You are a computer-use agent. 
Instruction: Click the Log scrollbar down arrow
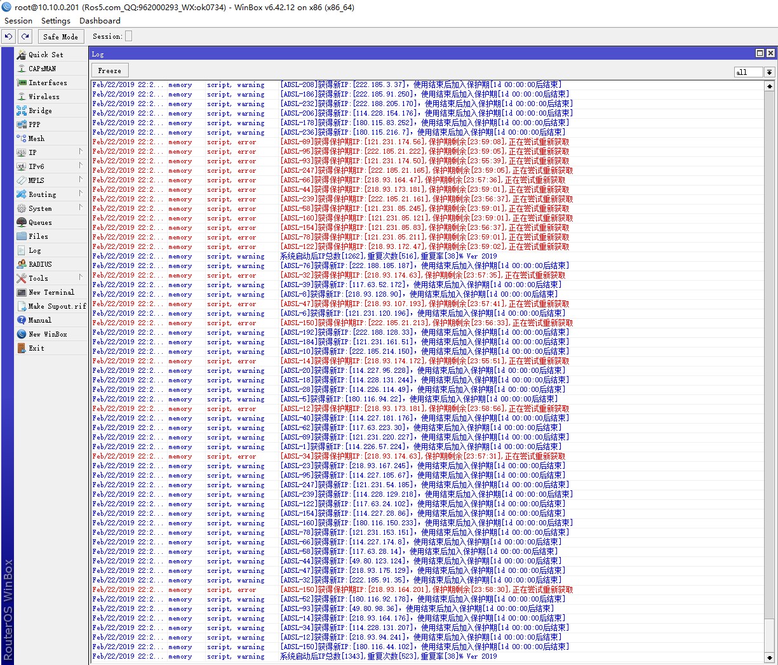[770, 657]
